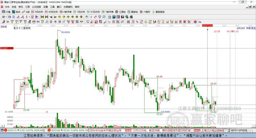Open the T四方形 time square

click(x=79, y=12)
